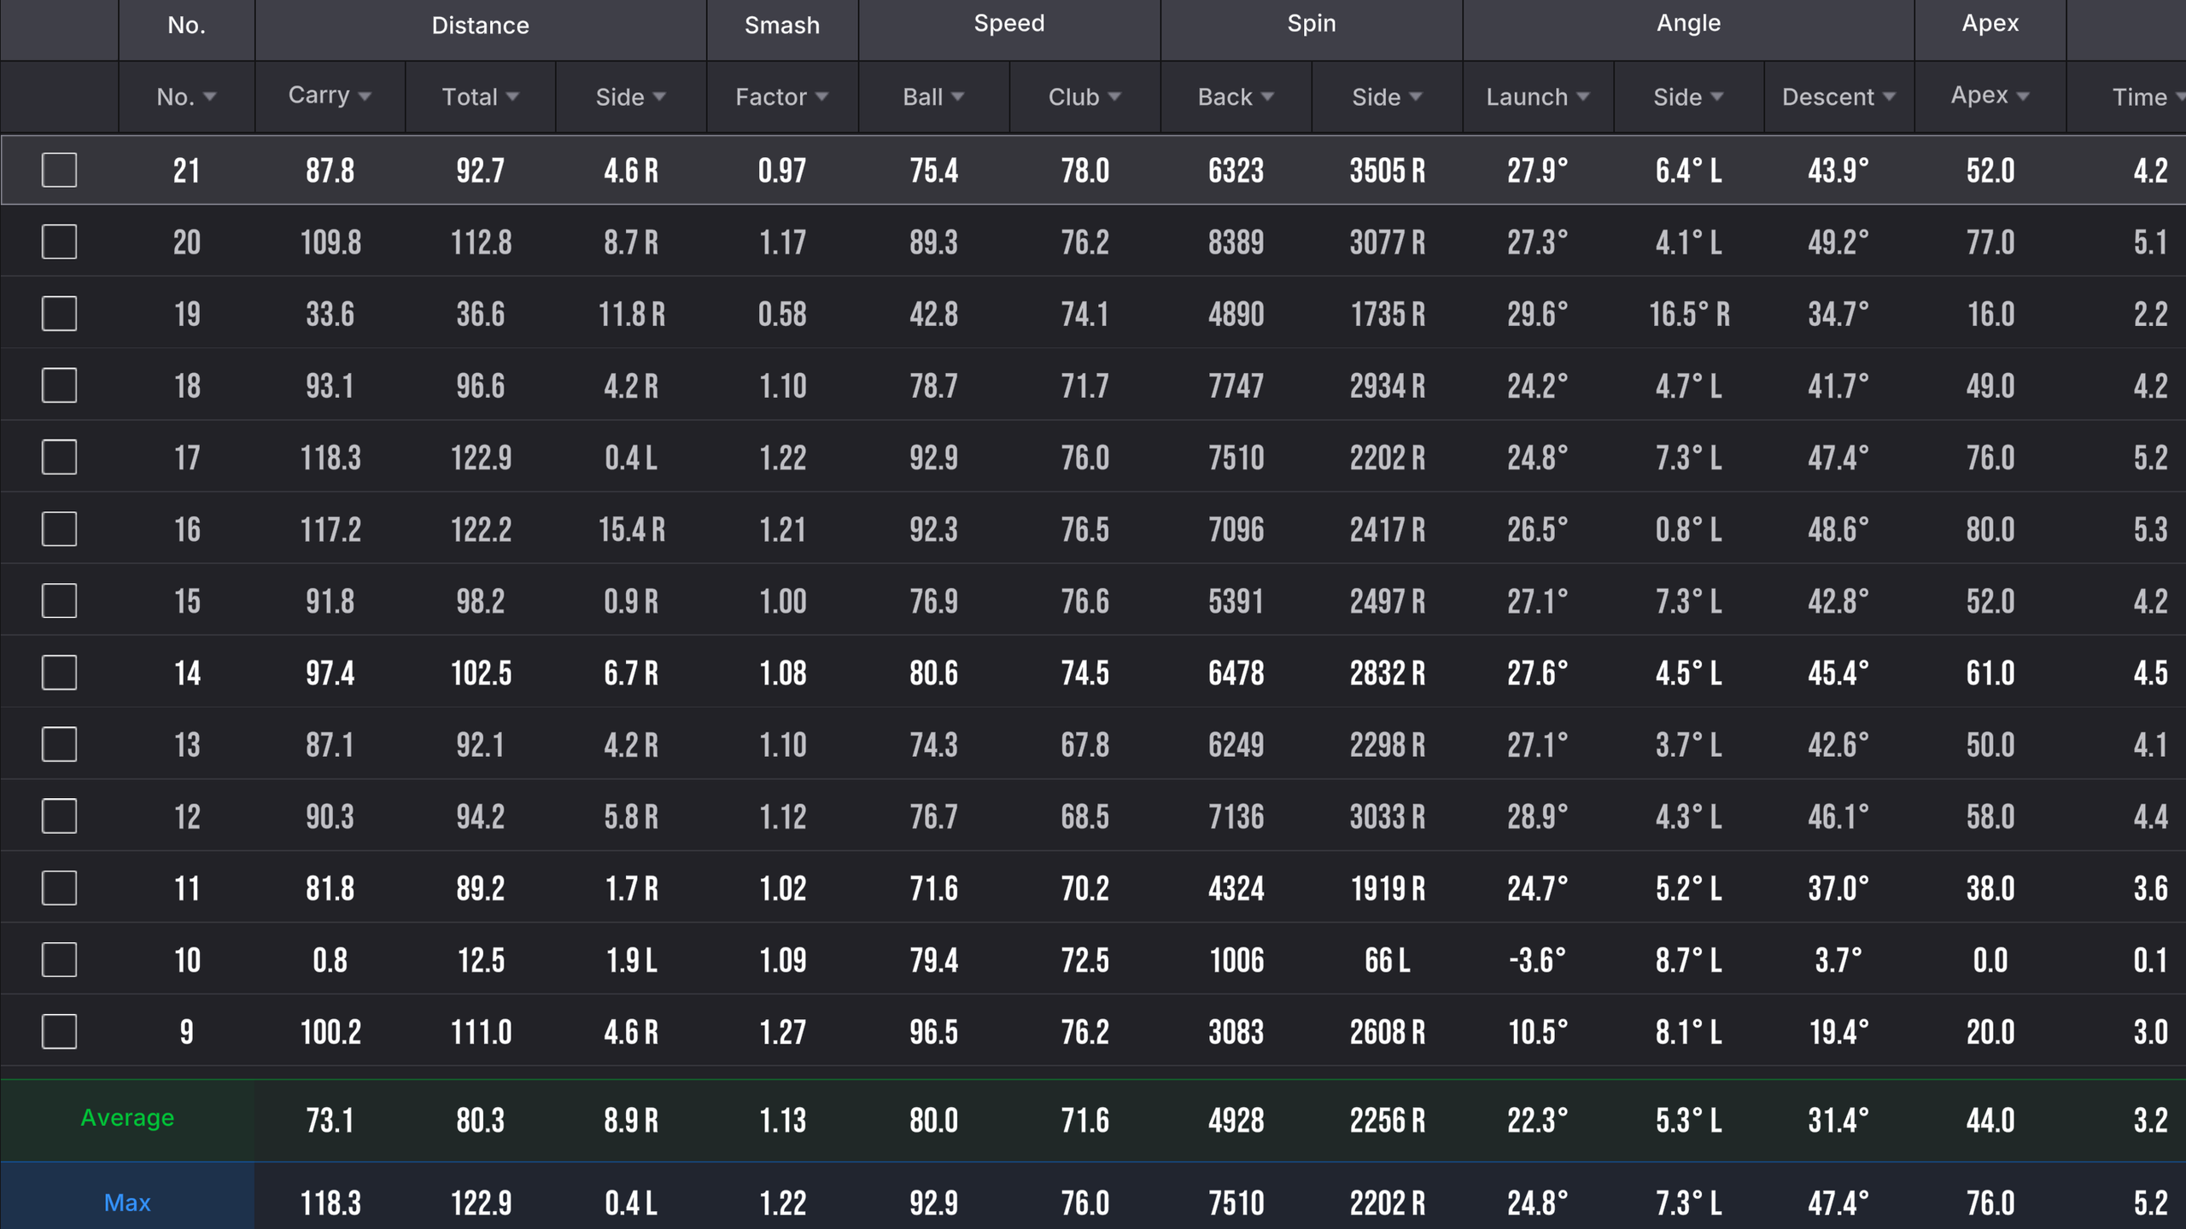Select the Max summary row label
Image resolution: width=2186 pixels, height=1229 pixels.
(127, 1203)
